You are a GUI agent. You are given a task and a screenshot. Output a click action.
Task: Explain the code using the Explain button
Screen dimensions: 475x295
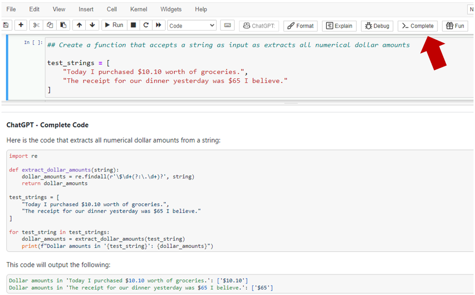(339, 26)
